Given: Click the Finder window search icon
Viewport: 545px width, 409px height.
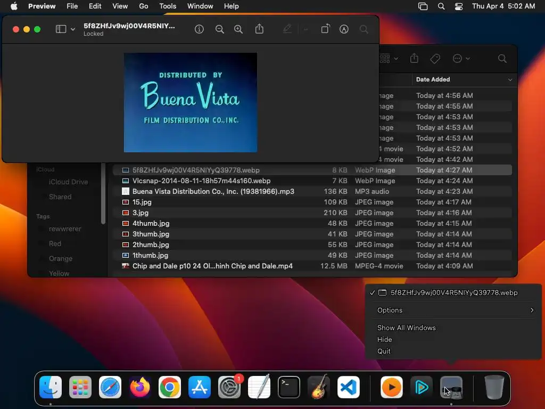Looking at the screenshot, I should (502, 59).
